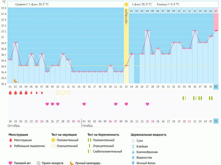Screen dimensions: 221x165
Task: Click the pregnancy test marker on cycle day 39
Action: pyautogui.click(x=211, y=98)
